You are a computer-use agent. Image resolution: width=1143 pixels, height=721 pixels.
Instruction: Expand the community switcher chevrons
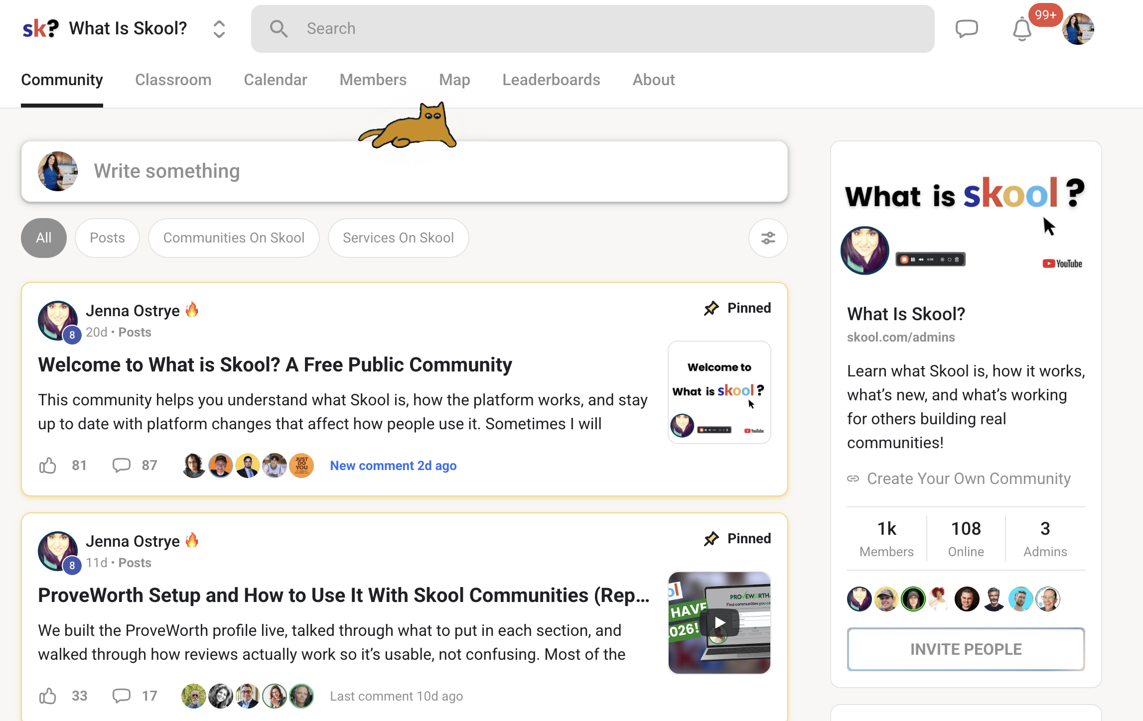219,29
